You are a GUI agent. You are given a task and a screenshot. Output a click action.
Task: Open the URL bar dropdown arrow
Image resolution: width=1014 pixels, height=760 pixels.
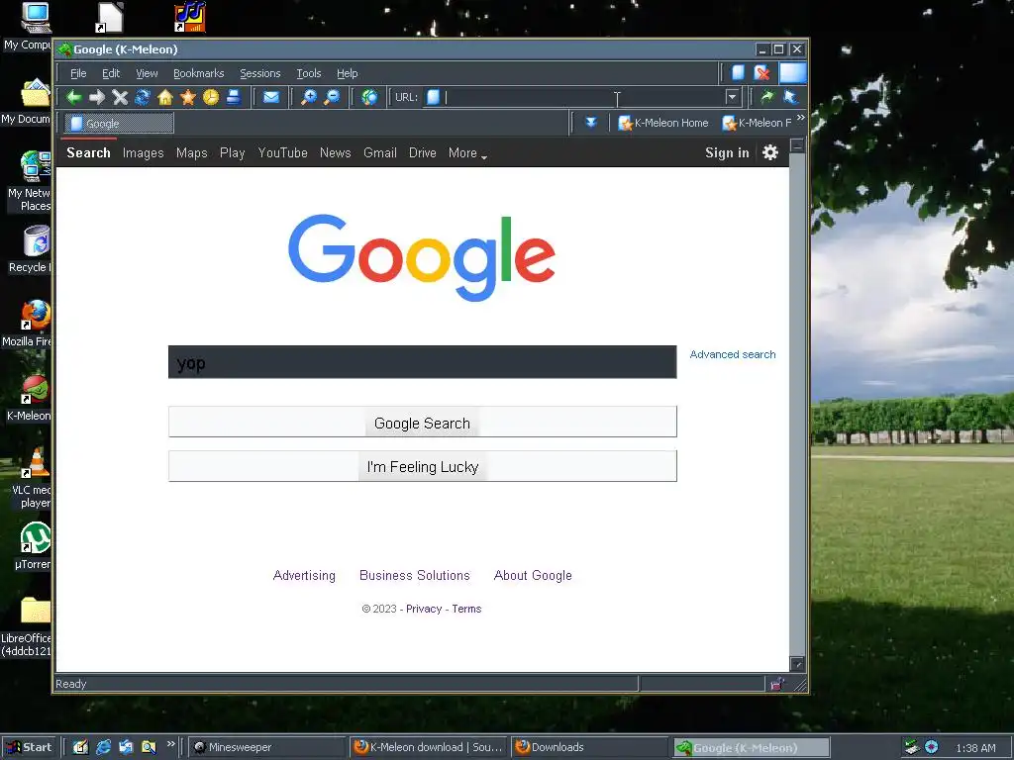pyautogui.click(x=732, y=97)
